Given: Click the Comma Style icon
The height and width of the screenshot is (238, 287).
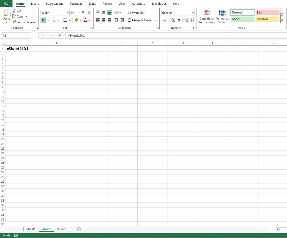Looking at the screenshot, I should tap(179, 20).
